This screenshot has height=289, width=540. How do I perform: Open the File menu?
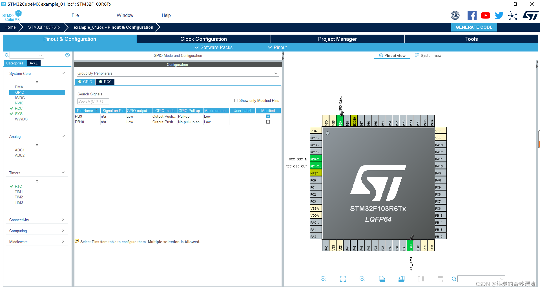[75, 15]
